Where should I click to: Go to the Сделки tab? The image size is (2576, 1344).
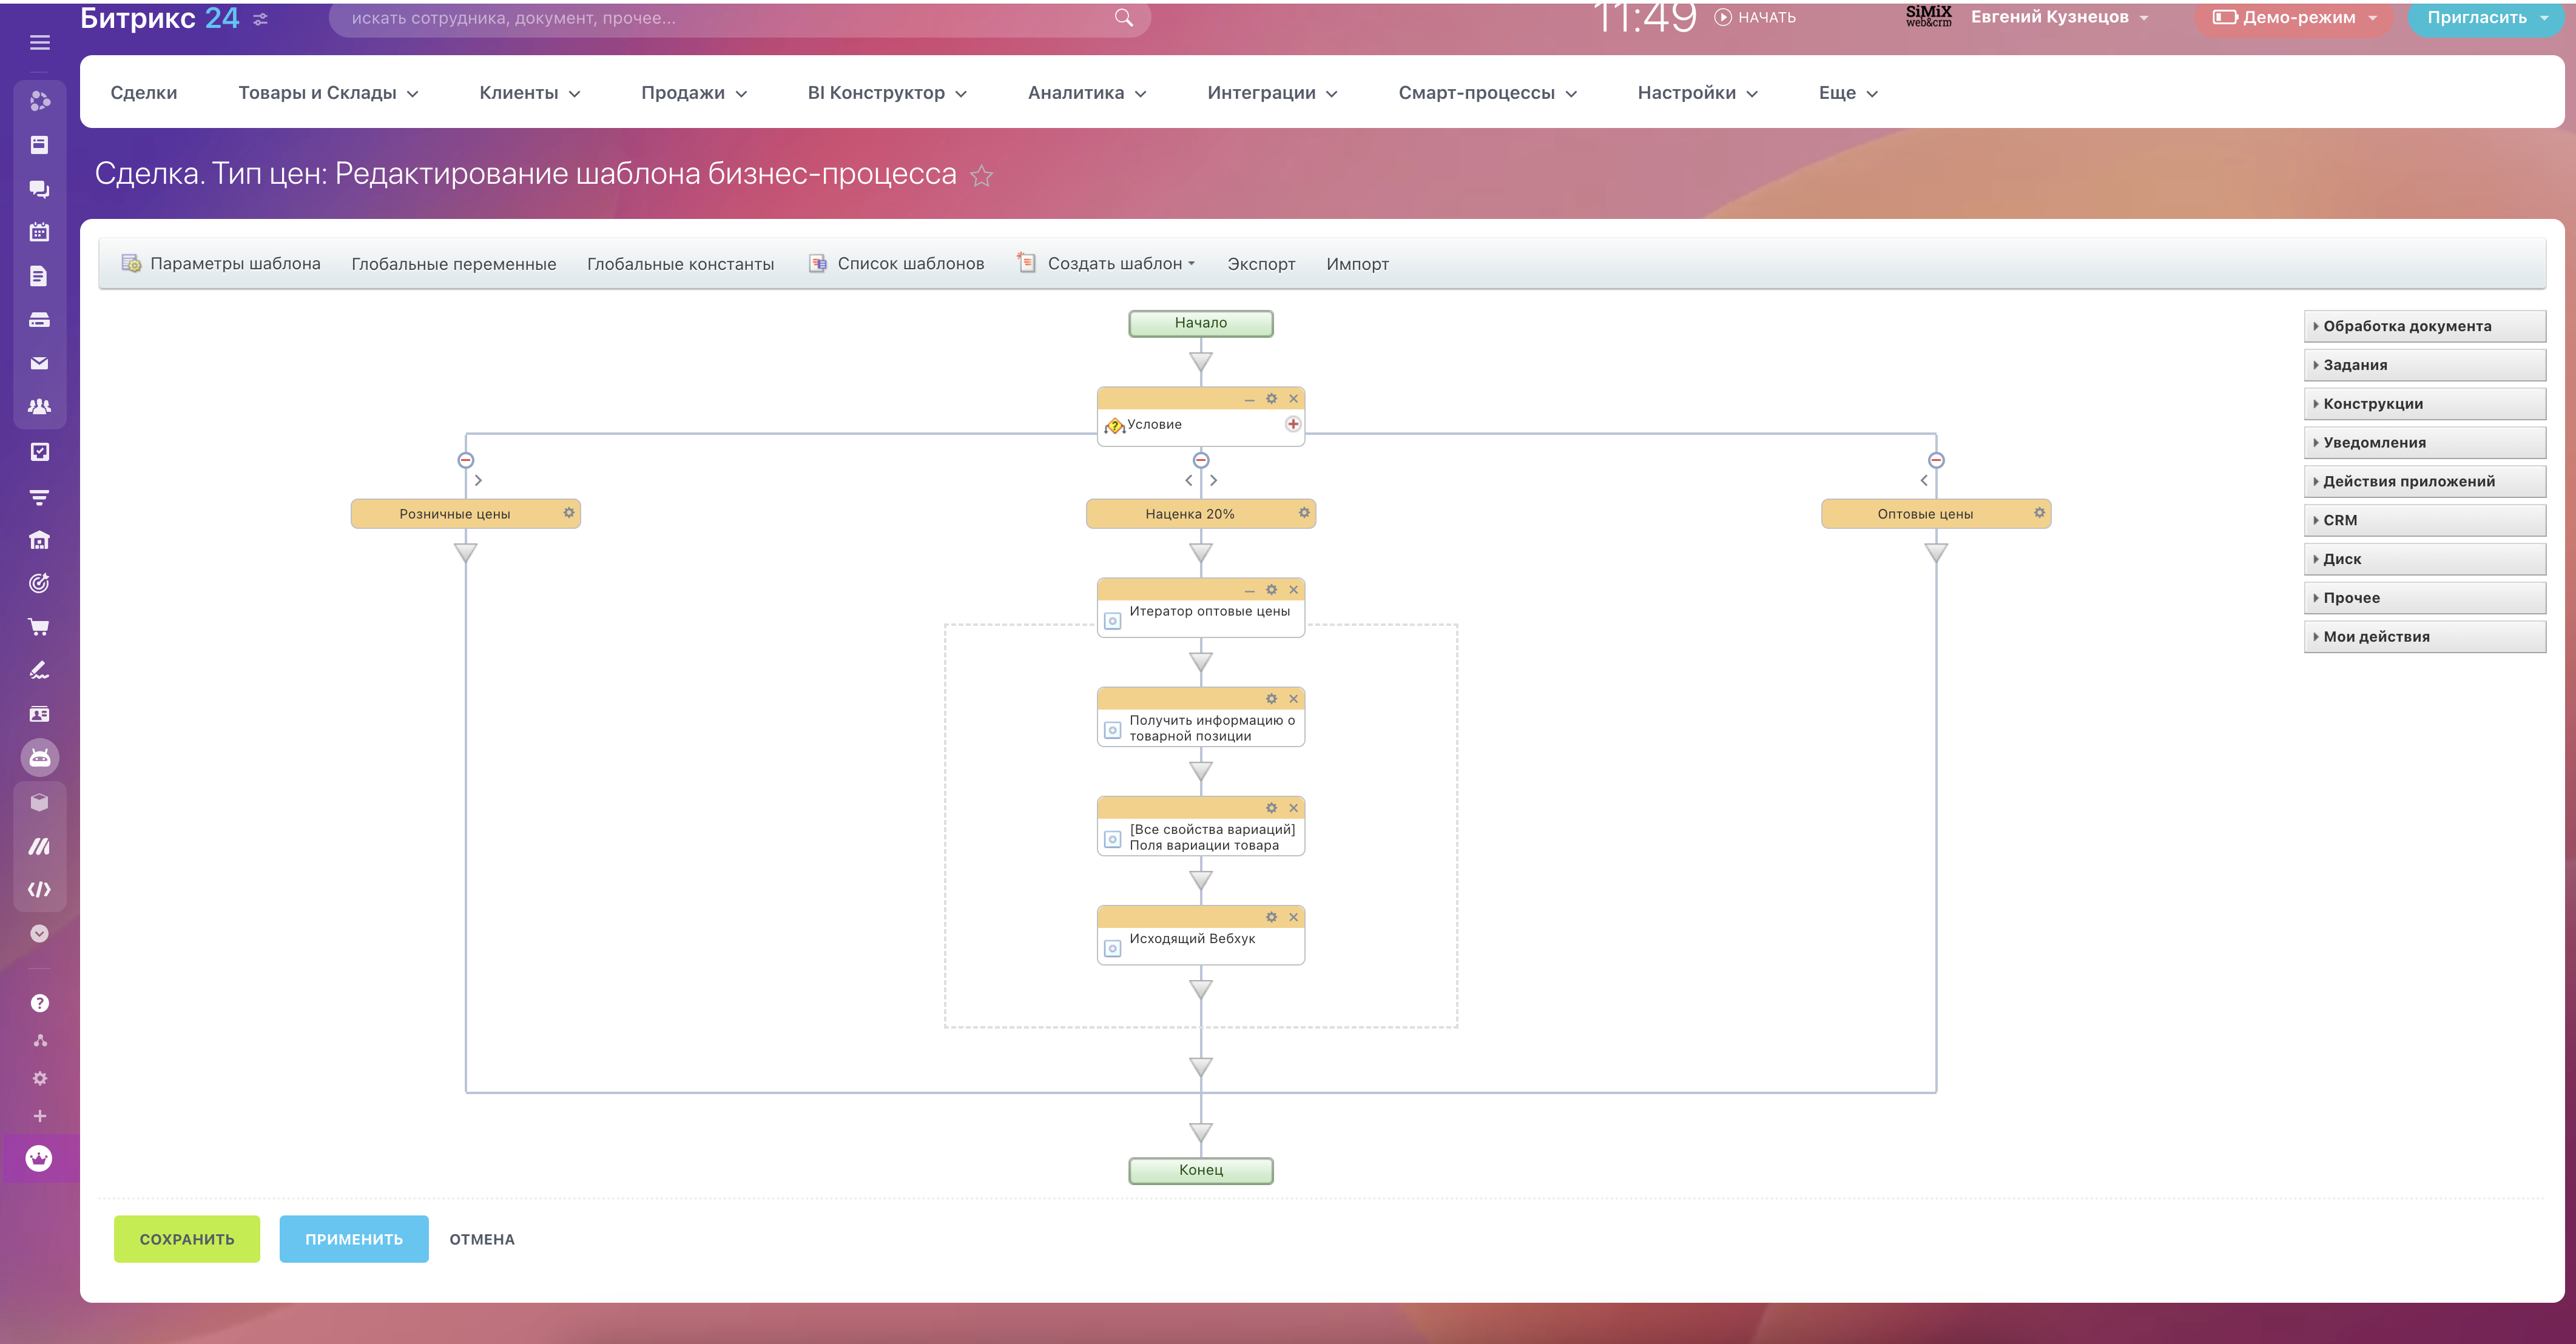coord(144,93)
